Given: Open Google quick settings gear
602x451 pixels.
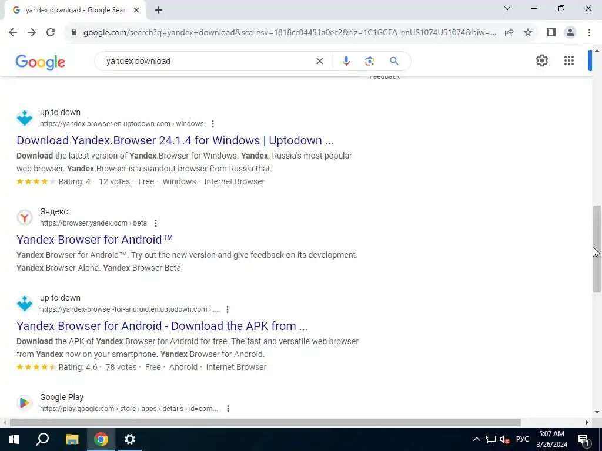Looking at the screenshot, I should click(x=541, y=60).
